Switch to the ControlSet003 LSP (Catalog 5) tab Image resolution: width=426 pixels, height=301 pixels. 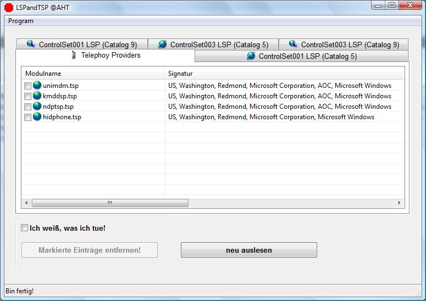tap(213, 44)
